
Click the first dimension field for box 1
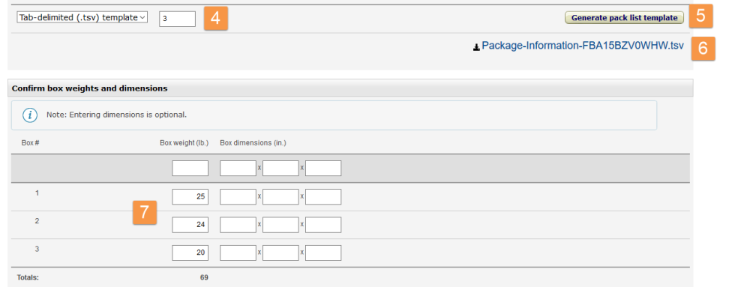(x=238, y=197)
